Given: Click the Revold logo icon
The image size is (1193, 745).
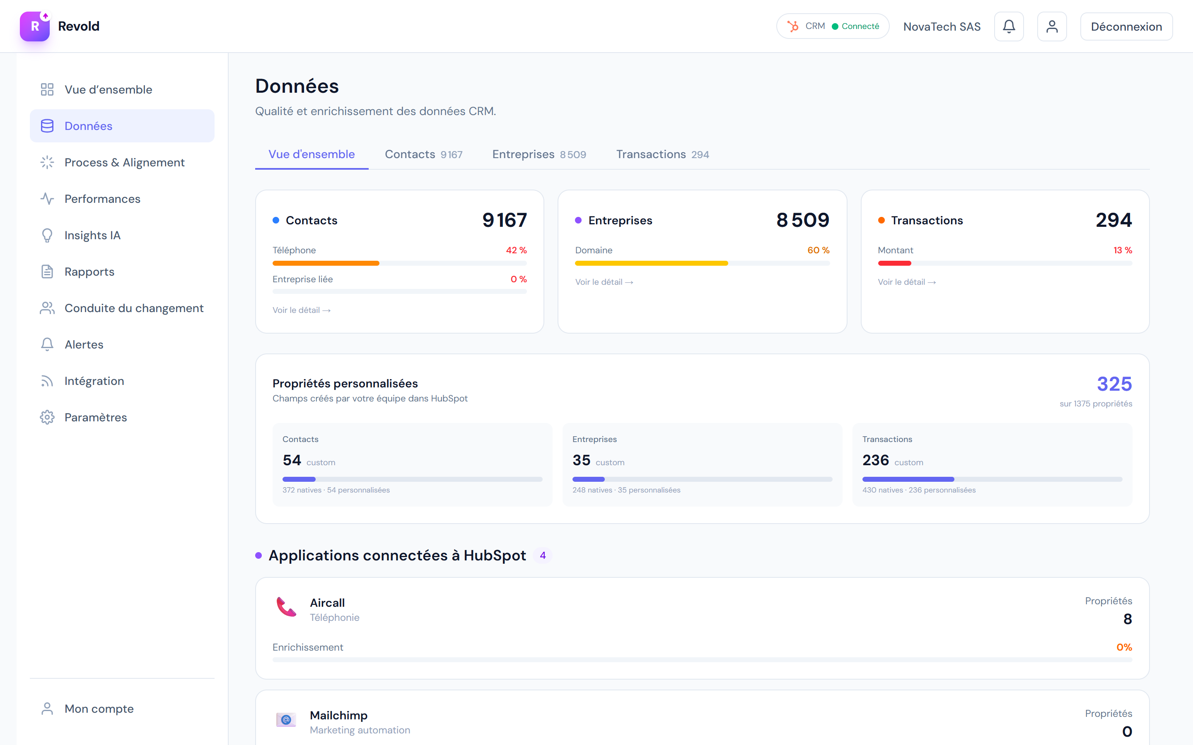Looking at the screenshot, I should pyautogui.click(x=34, y=26).
